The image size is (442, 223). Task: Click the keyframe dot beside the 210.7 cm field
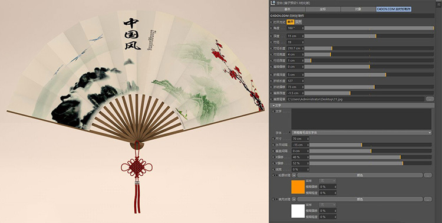pos(272,48)
